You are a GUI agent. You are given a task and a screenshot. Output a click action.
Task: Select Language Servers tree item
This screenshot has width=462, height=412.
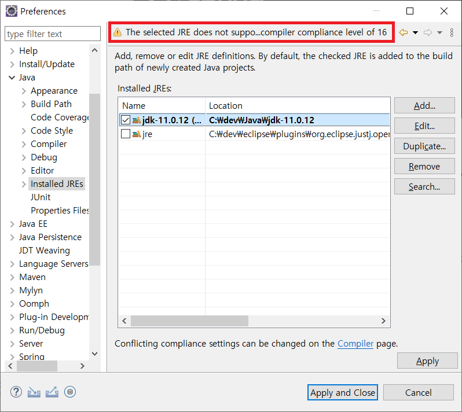pyautogui.click(x=54, y=263)
